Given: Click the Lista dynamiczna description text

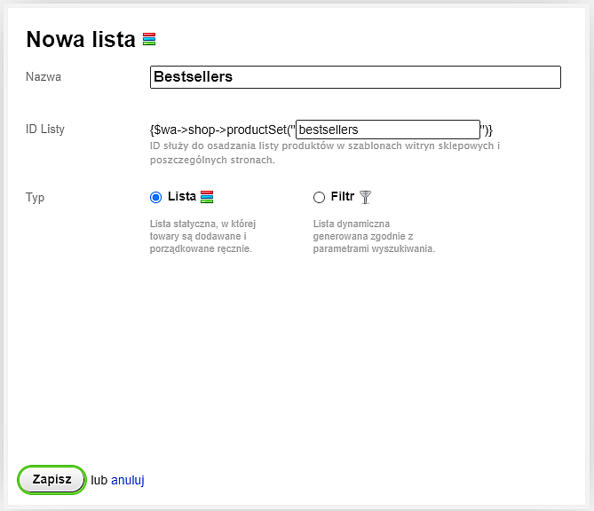Looking at the screenshot, I should pos(374,236).
